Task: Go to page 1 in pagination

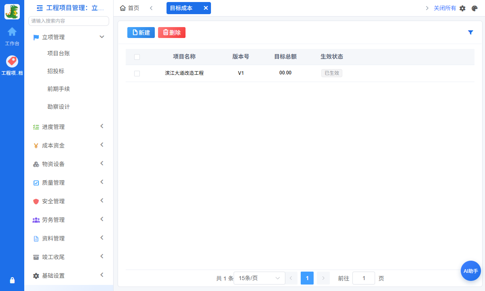Action: click(307, 278)
